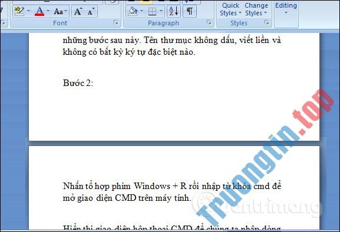
Task: Apply Borders to the paragraph
Action: click(152, 11)
